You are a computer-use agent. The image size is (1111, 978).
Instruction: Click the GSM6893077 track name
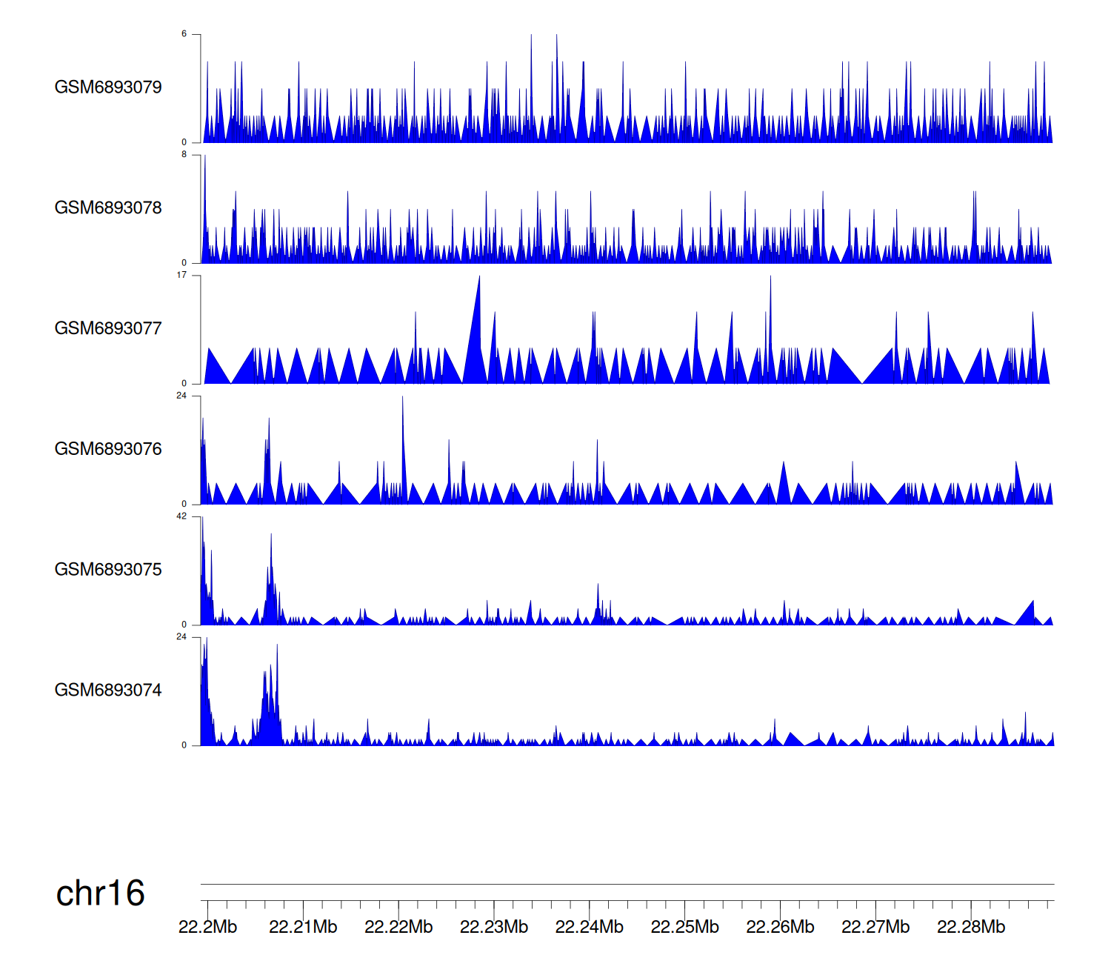pos(108,329)
